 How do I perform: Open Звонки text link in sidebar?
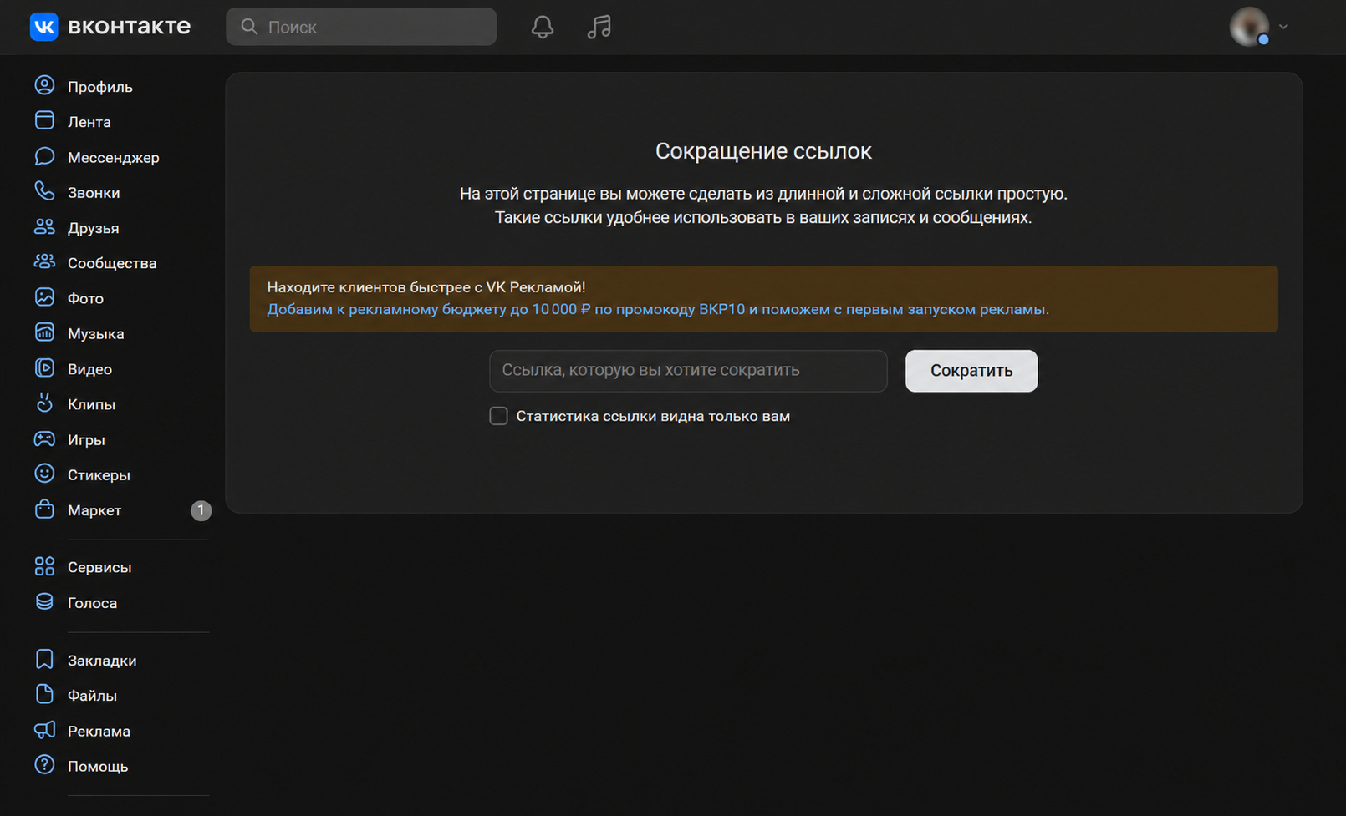94,193
